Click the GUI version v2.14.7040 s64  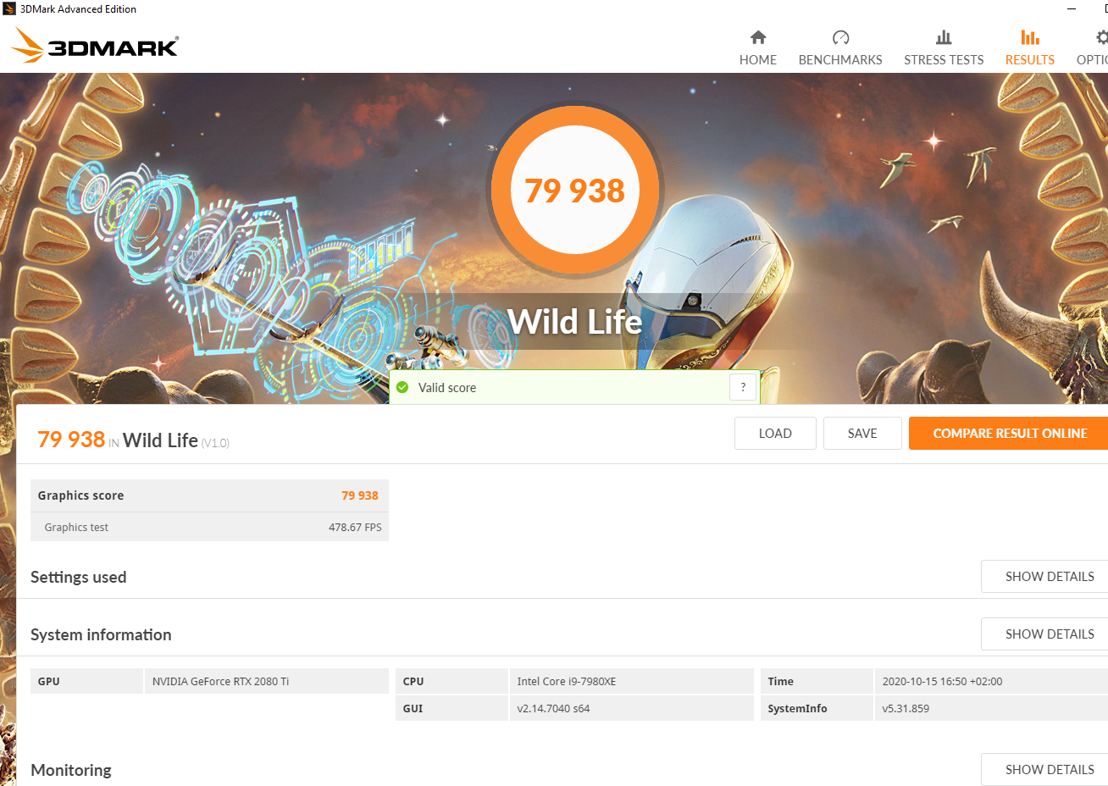(632, 708)
